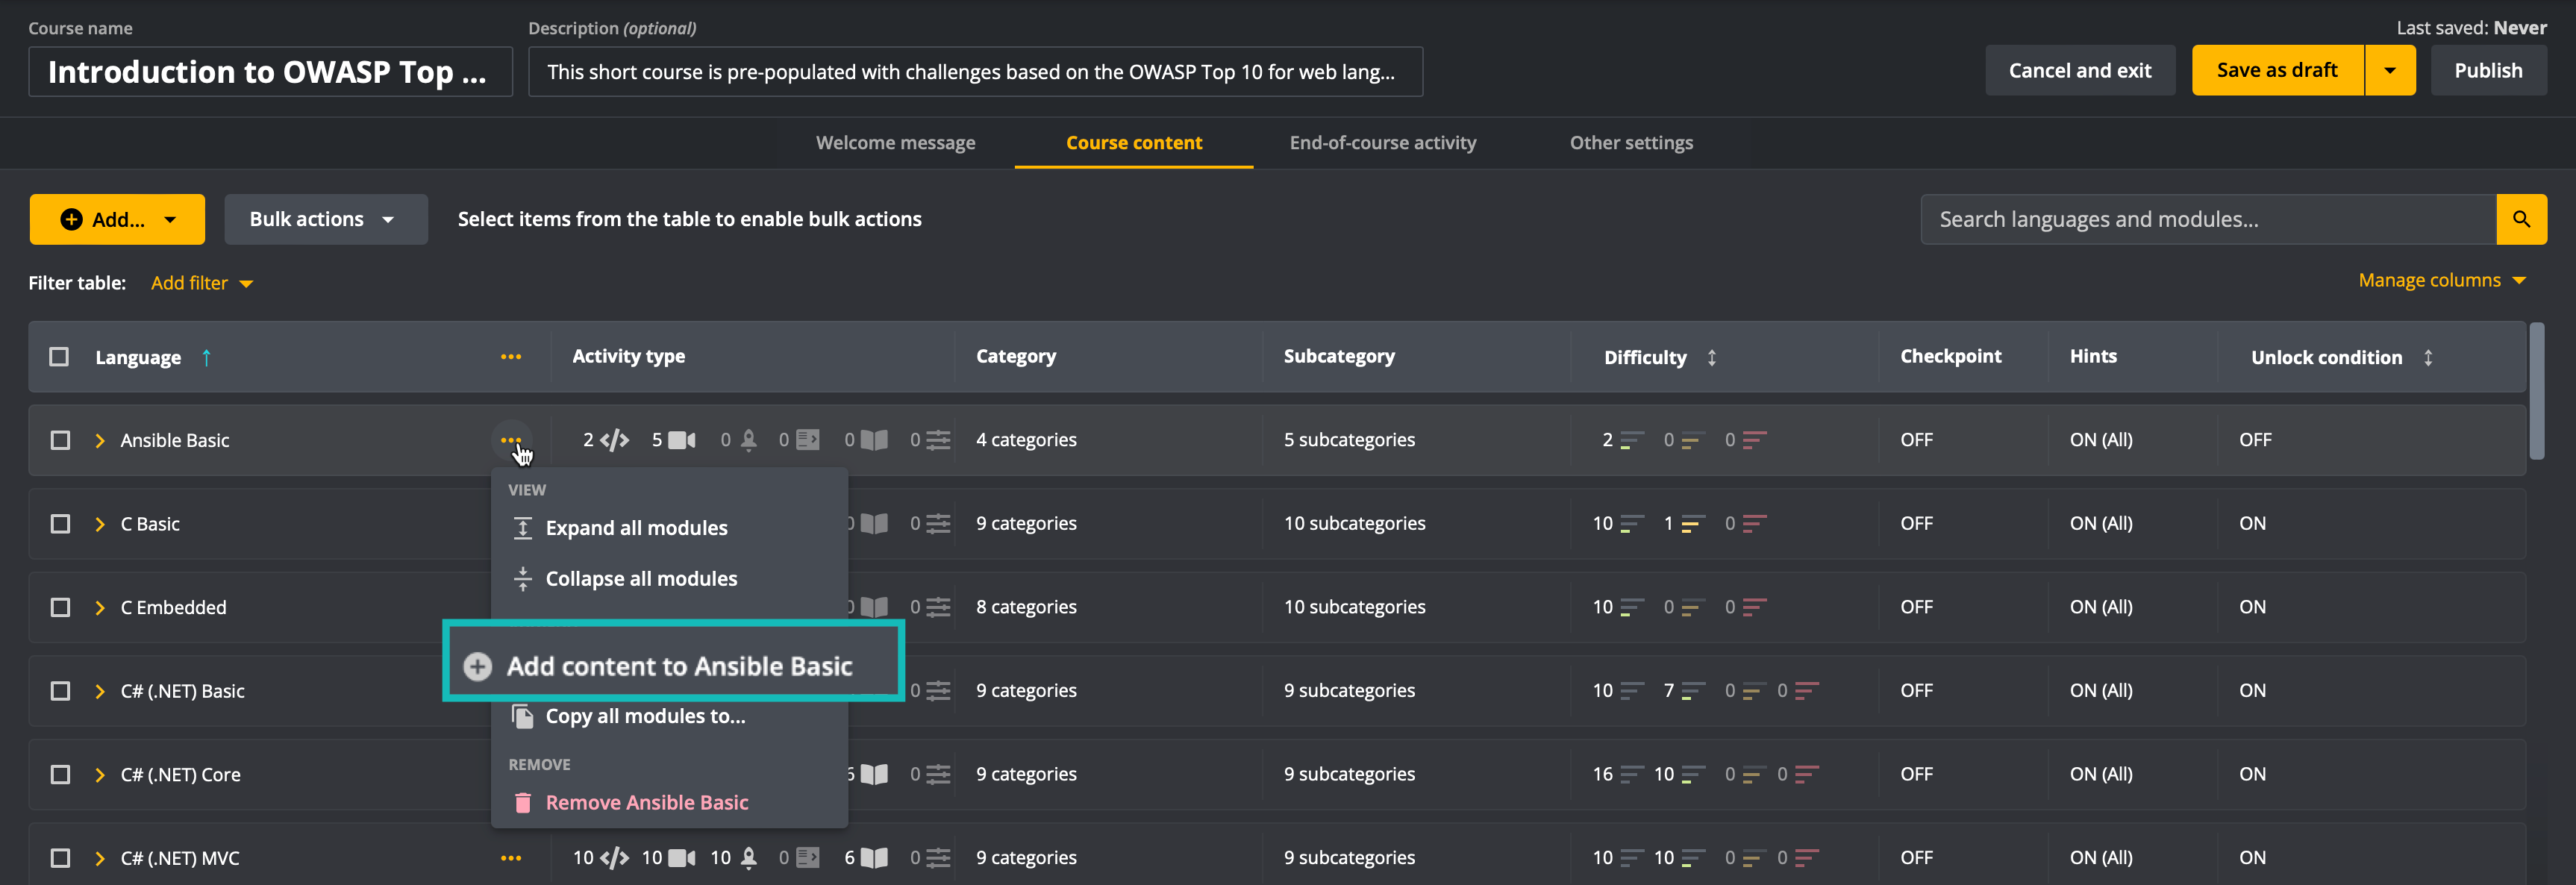The height and width of the screenshot is (885, 2576).
Task: Click the C# (.NET) MVC code icon
Action: [x=614, y=858]
